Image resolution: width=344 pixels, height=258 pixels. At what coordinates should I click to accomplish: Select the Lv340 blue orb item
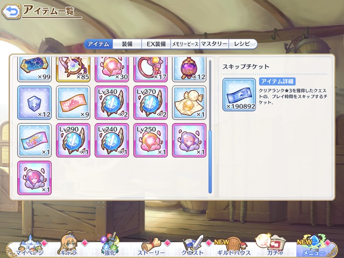112,103
